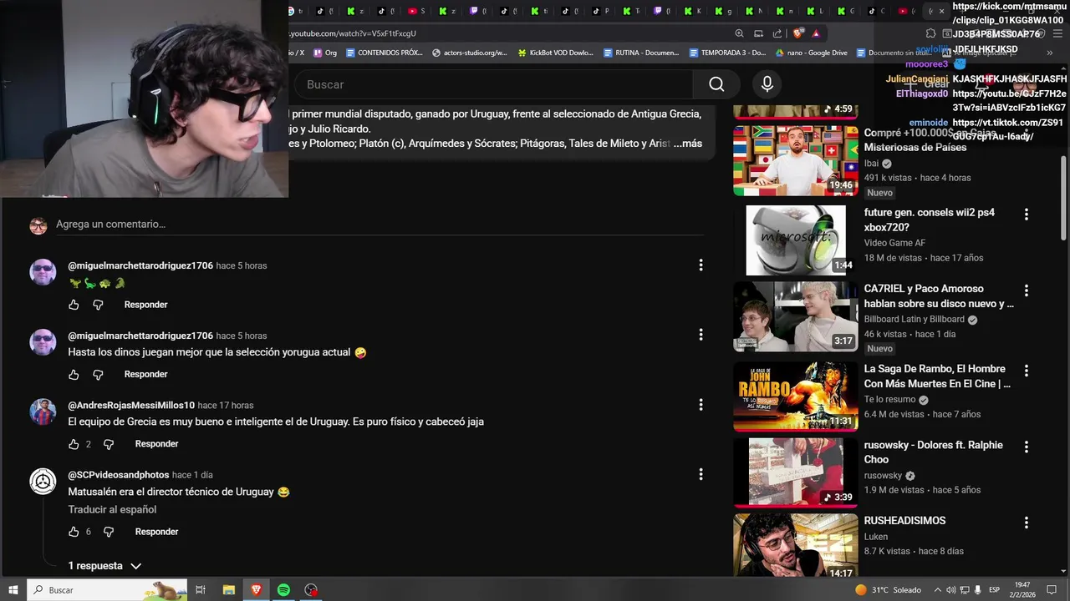Open the browser extensions puzzle icon

tap(930, 33)
